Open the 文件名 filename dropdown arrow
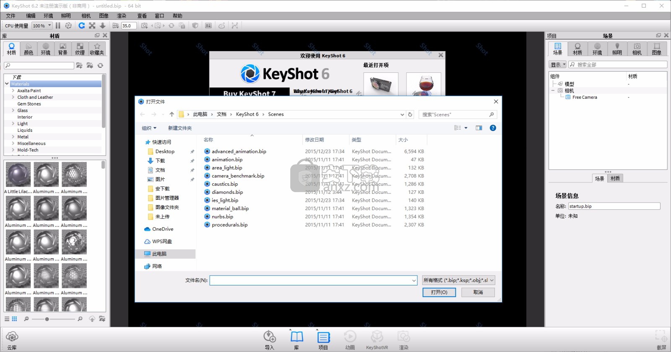Viewport: 671px width, 352px height. tap(414, 280)
